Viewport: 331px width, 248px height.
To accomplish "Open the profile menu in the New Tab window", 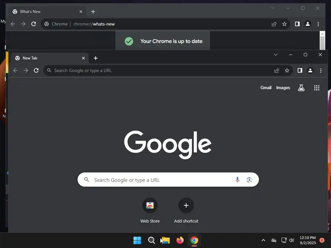I will [x=310, y=70].
